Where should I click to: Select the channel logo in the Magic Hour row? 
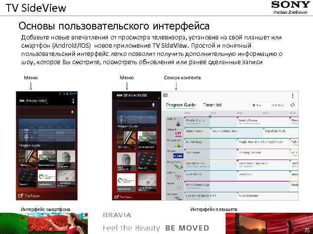click(178, 145)
